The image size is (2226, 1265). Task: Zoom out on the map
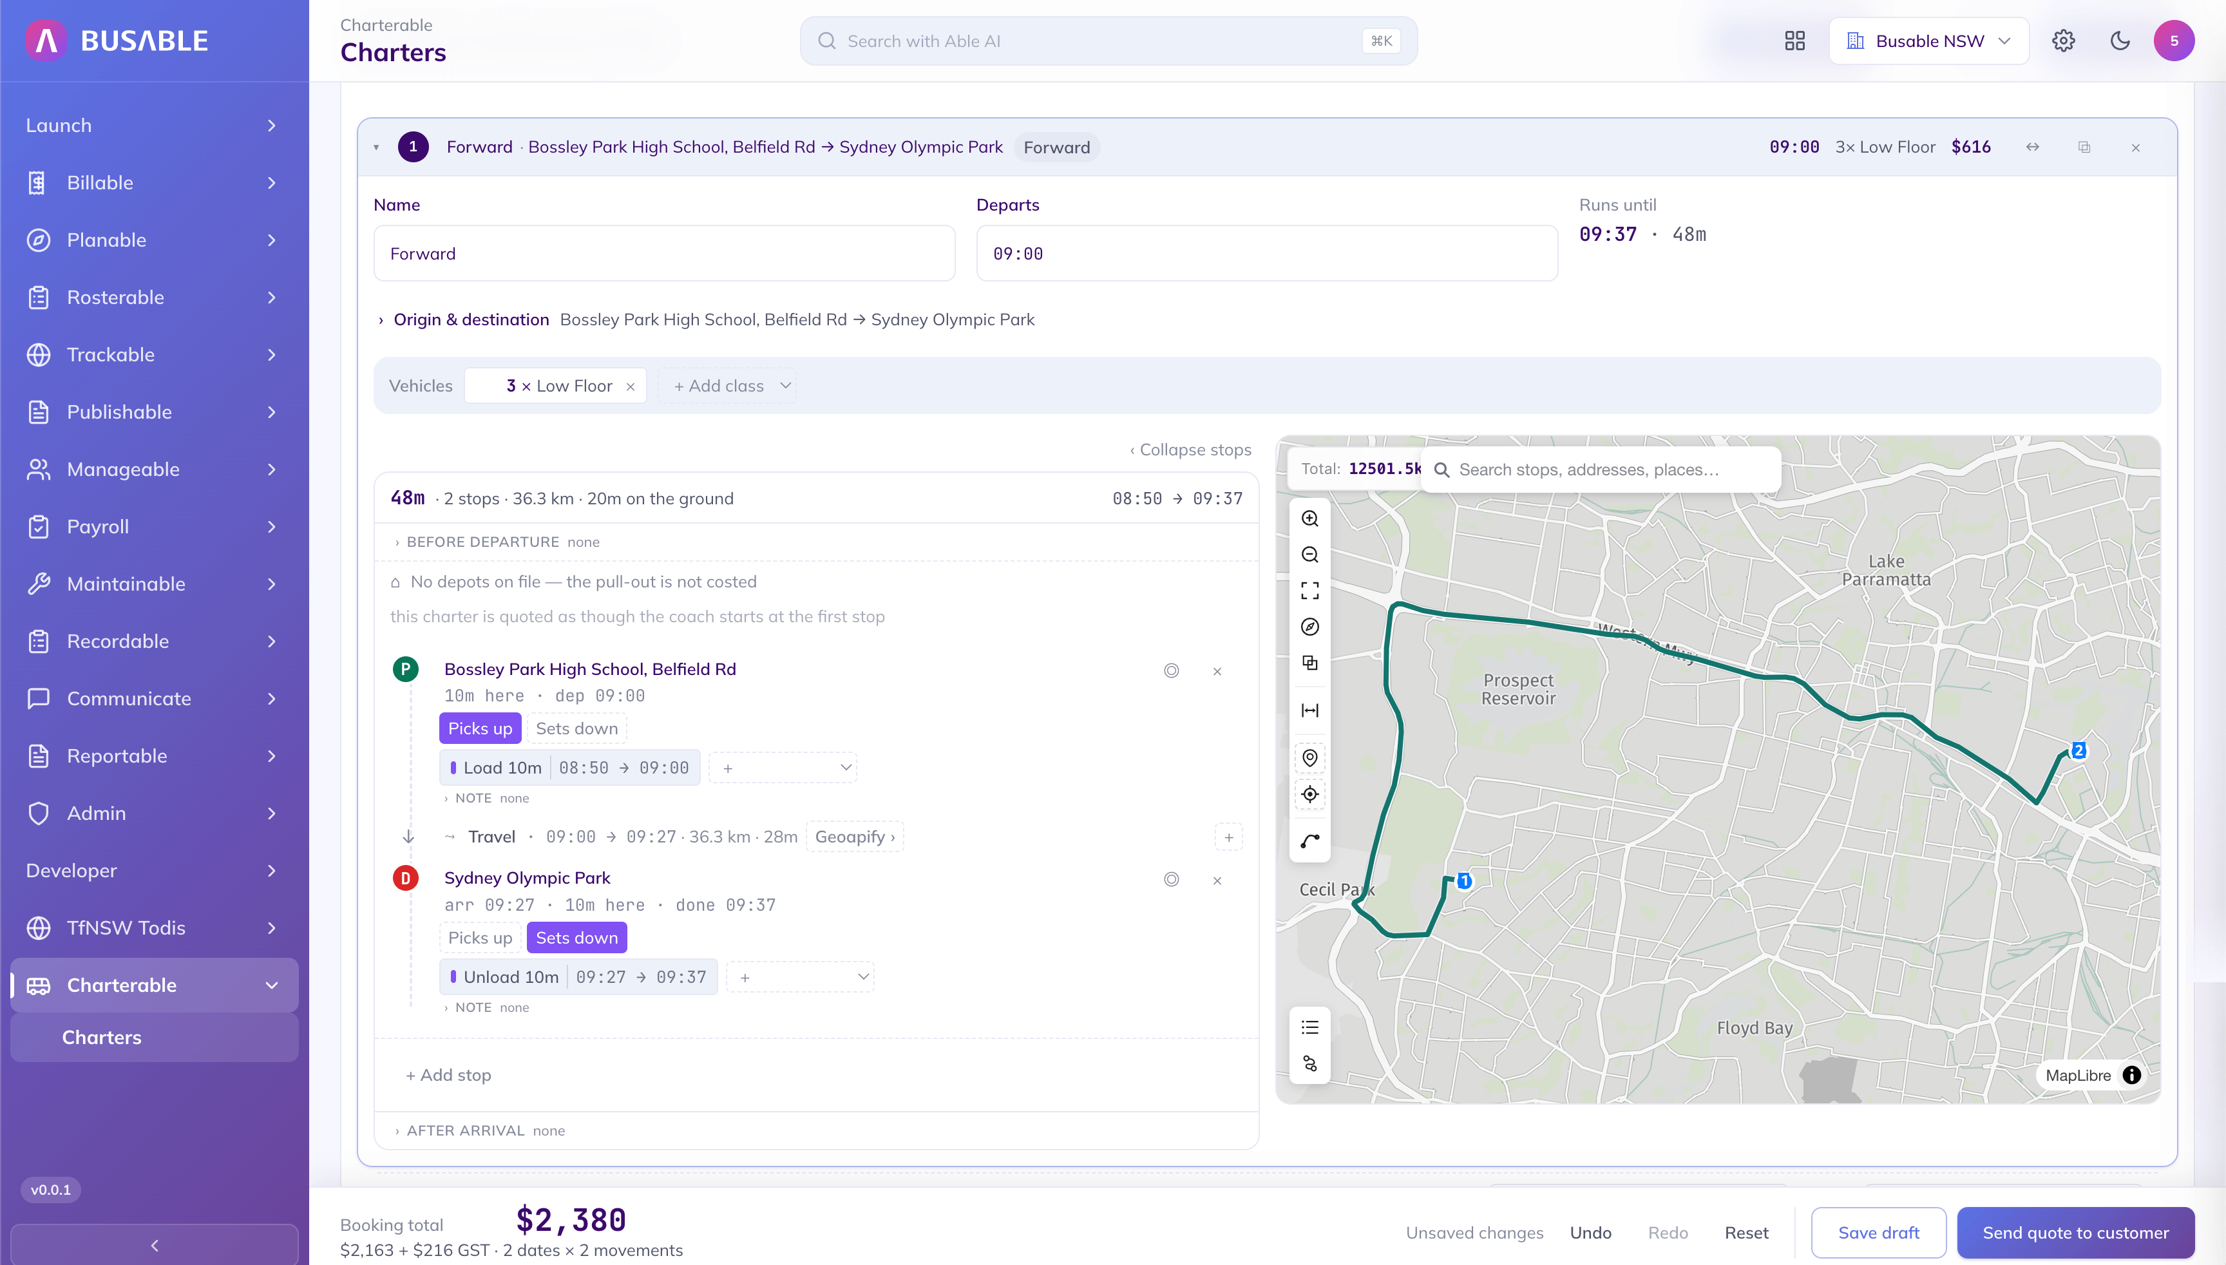pyautogui.click(x=1309, y=555)
